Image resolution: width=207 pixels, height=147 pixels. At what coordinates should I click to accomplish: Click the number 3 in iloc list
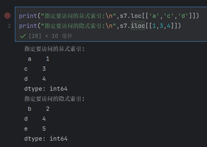pyautogui.click(x=161, y=26)
